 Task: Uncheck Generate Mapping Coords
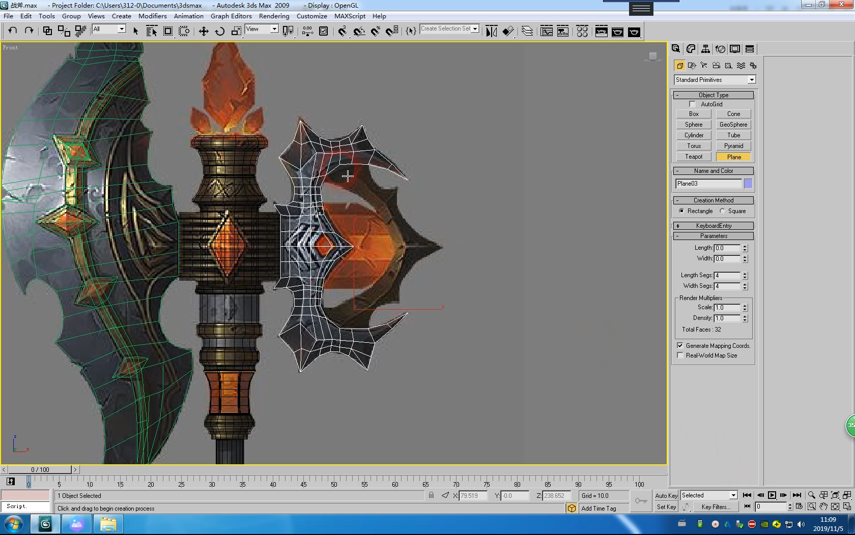click(680, 346)
